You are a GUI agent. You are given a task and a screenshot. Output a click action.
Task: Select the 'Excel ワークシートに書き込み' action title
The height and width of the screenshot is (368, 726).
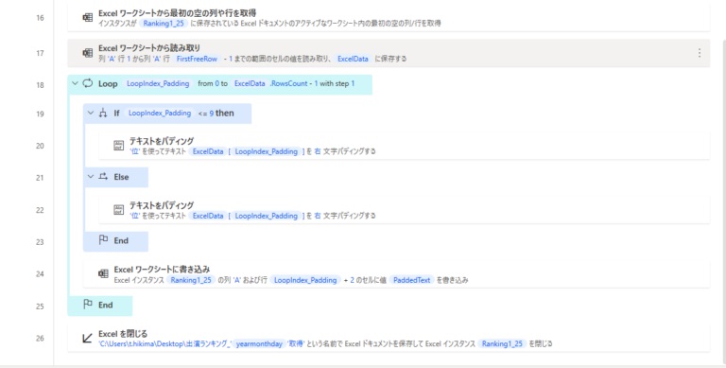pyautogui.click(x=162, y=270)
